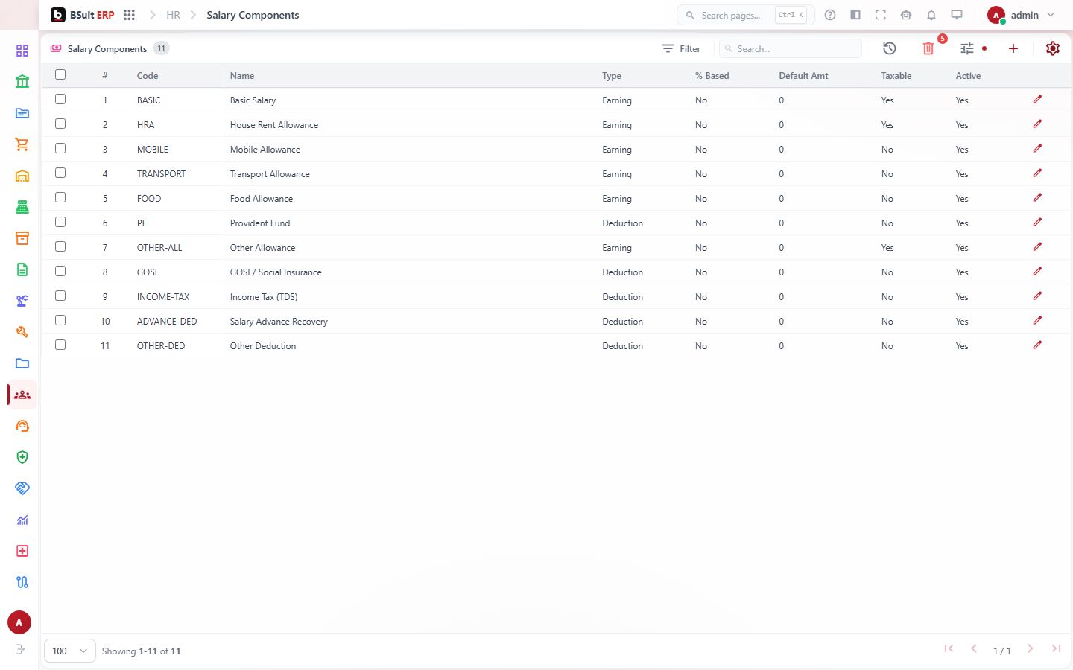The width and height of the screenshot is (1073, 670).
Task: Check the GOSI row checkbox
Action: [x=60, y=271]
